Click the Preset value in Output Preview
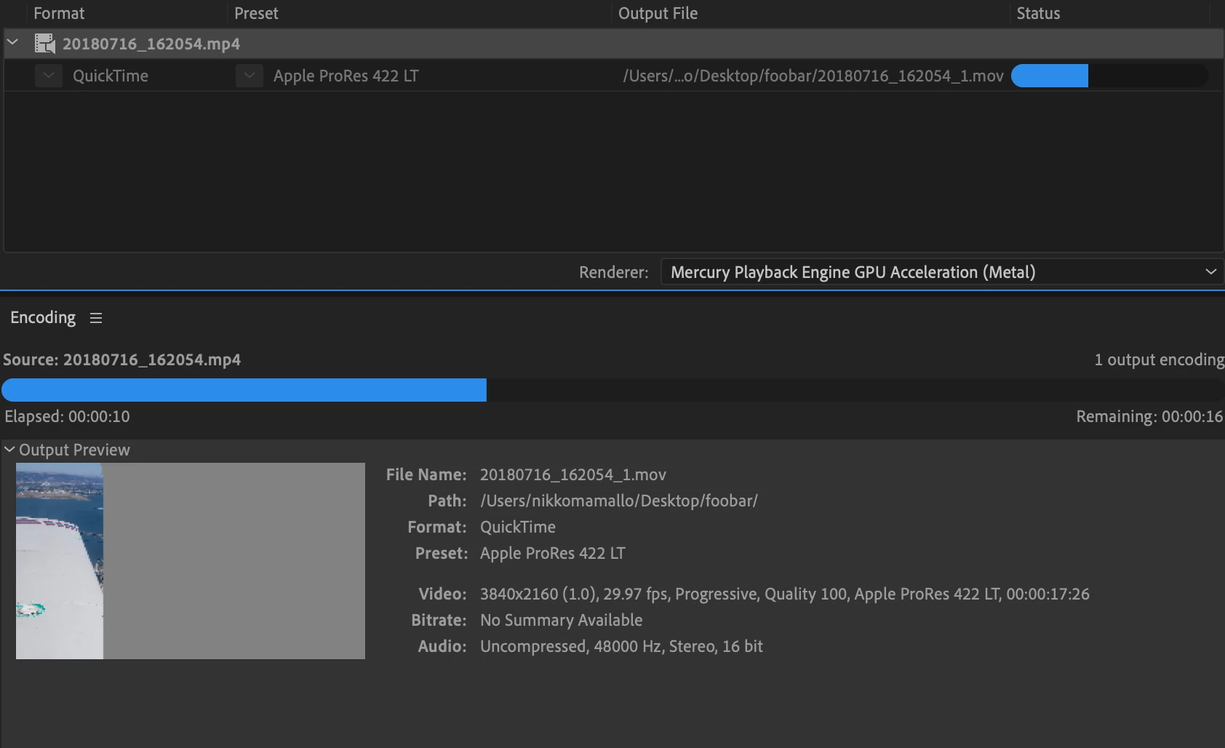Image resolution: width=1225 pixels, height=748 pixels. pyautogui.click(x=553, y=553)
